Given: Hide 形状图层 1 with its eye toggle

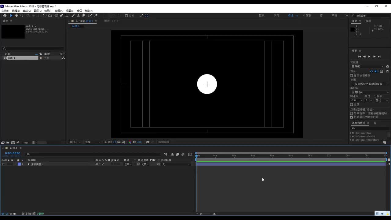Looking at the screenshot, I should click(x=3, y=164).
